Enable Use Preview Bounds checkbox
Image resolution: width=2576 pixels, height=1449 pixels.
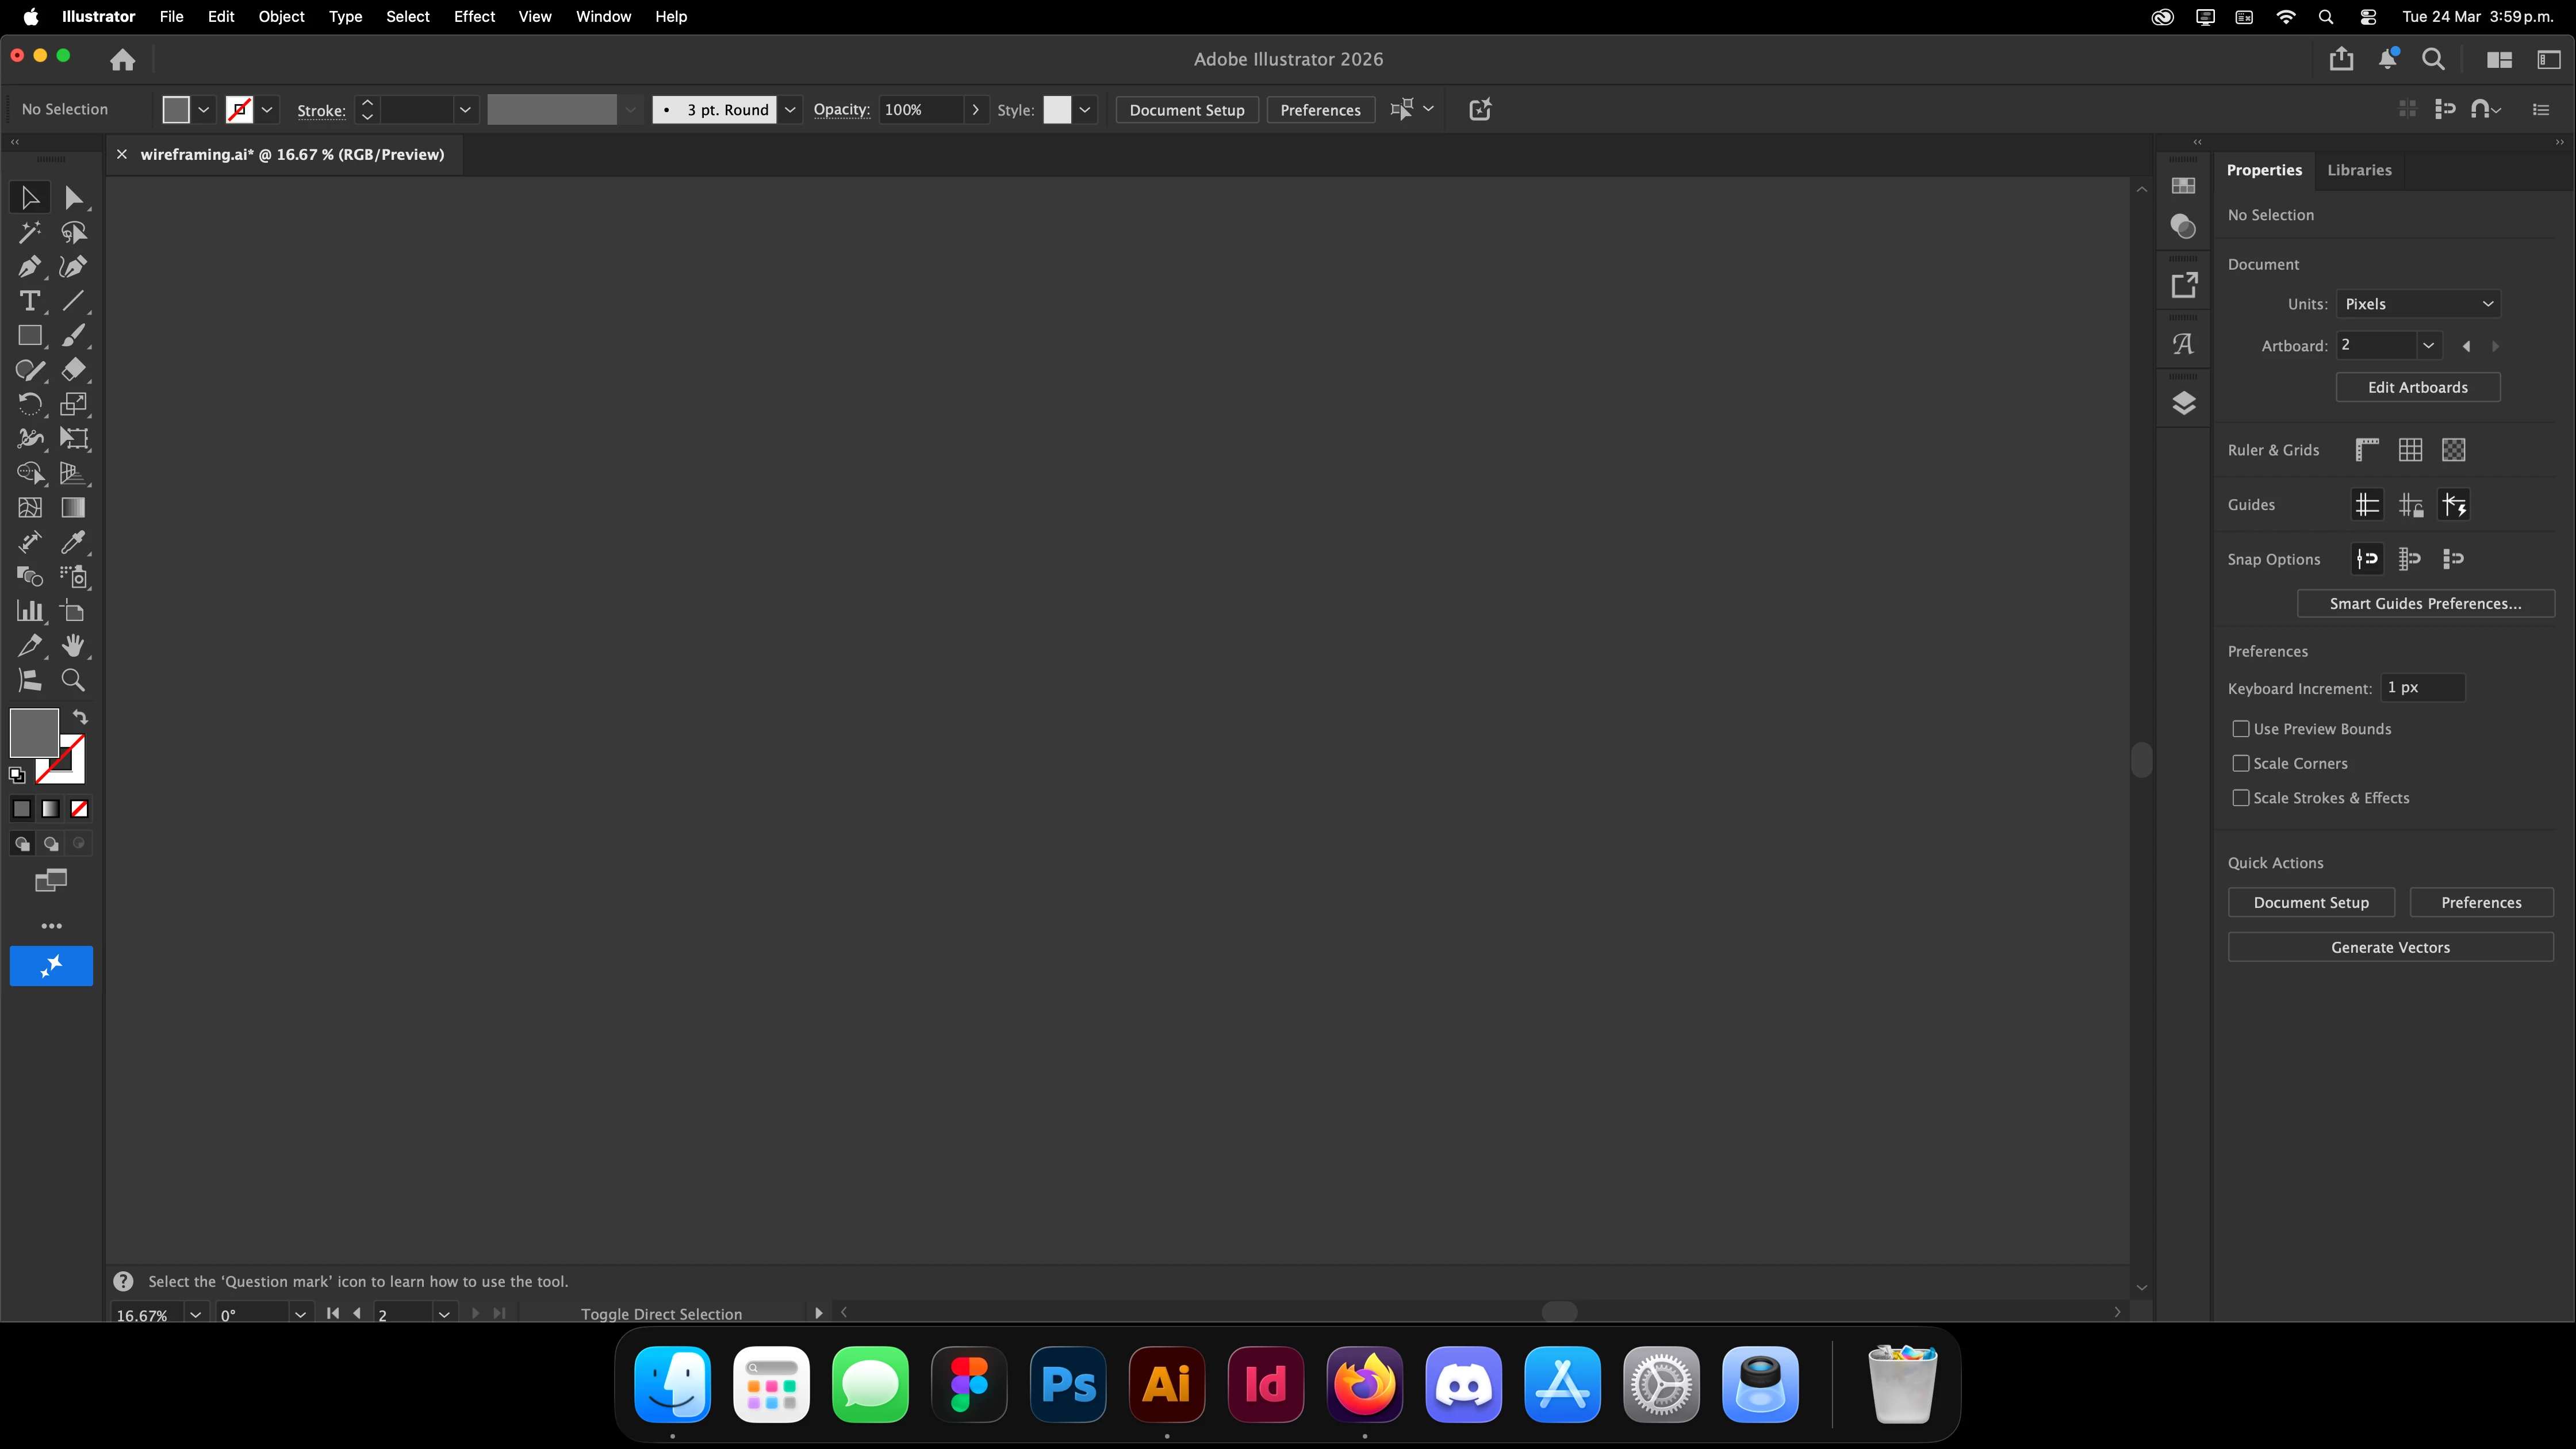tap(2241, 729)
